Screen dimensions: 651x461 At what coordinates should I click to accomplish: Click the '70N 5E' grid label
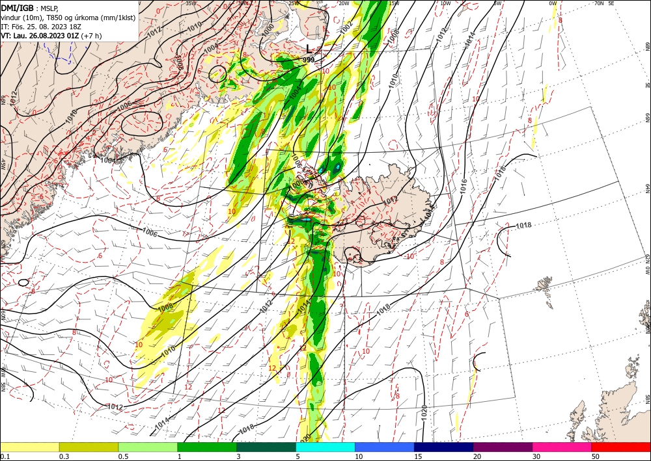pyautogui.click(x=605, y=3)
